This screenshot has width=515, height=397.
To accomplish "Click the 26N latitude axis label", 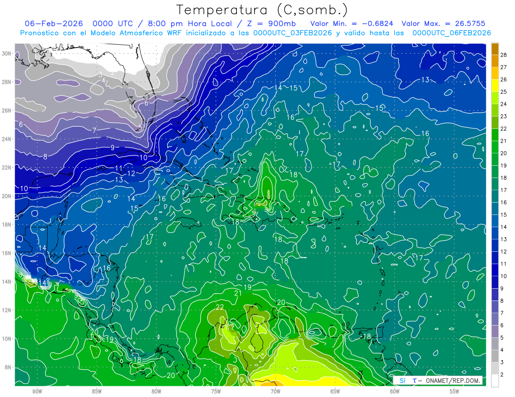I will [x=7, y=110].
